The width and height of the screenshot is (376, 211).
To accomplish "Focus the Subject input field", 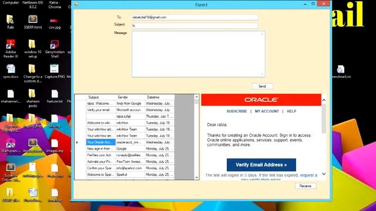I will [x=194, y=25].
